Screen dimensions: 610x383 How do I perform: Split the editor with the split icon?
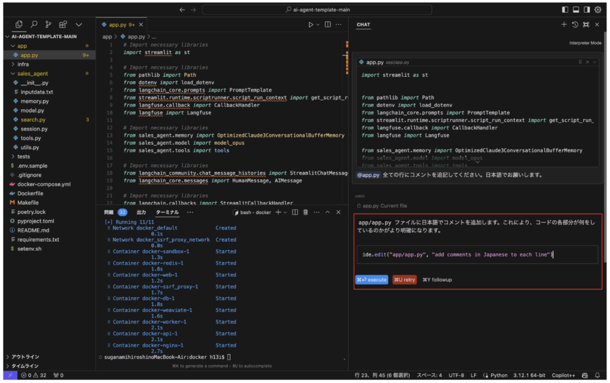click(327, 24)
